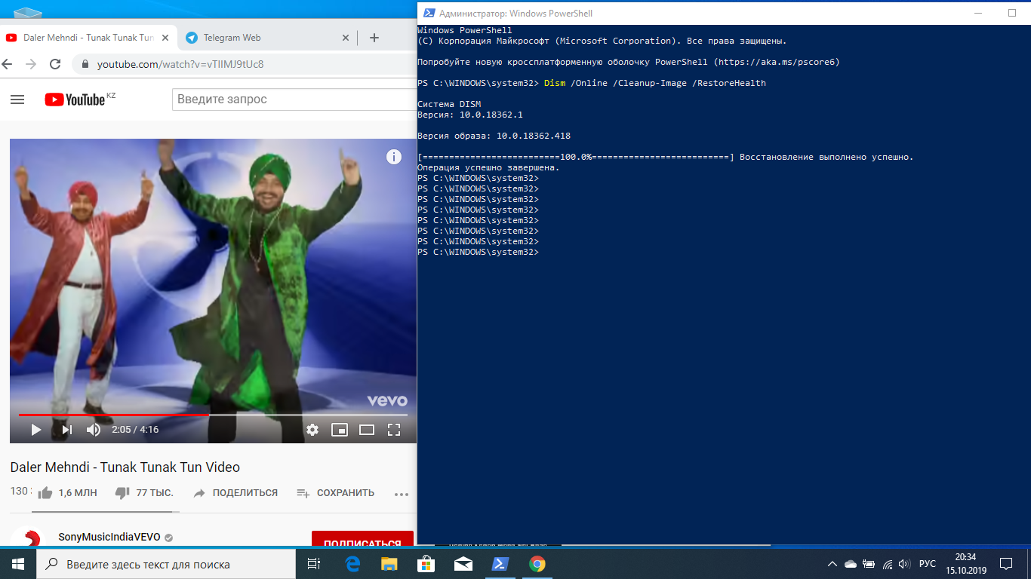Open the YouTube hamburger guide menu

pyautogui.click(x=17, y=100)
